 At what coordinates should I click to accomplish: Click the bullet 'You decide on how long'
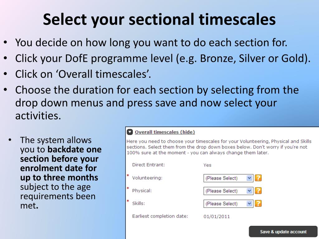point(151,42)
